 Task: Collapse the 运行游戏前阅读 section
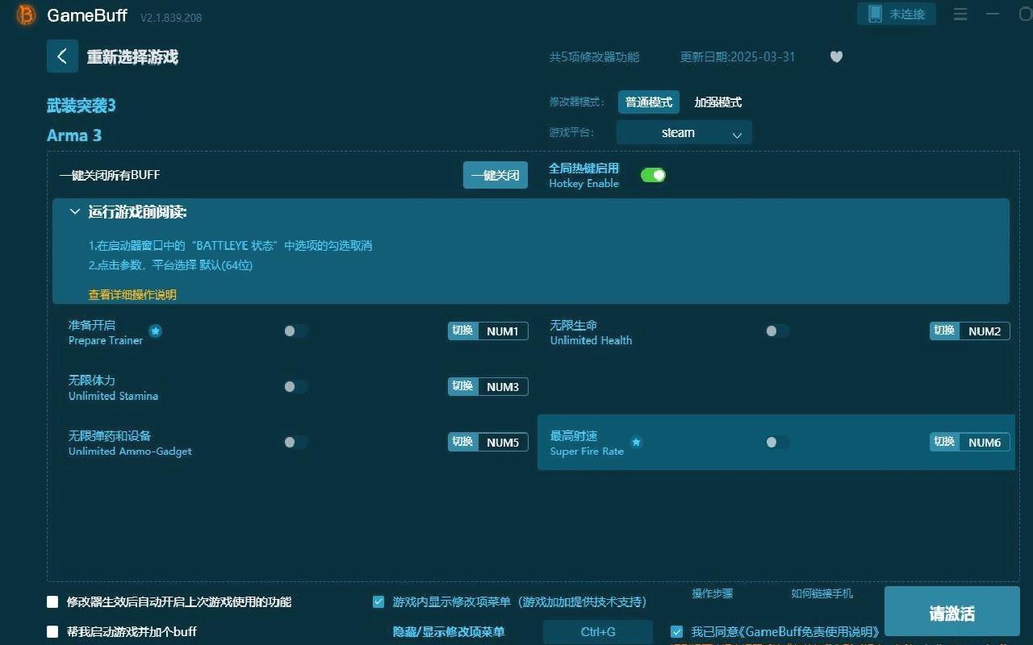coord(75,212)
